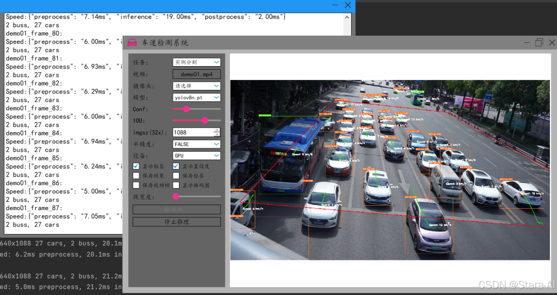
Task: Decrease imgsz value with down stepper
Action: click(217, 134)
